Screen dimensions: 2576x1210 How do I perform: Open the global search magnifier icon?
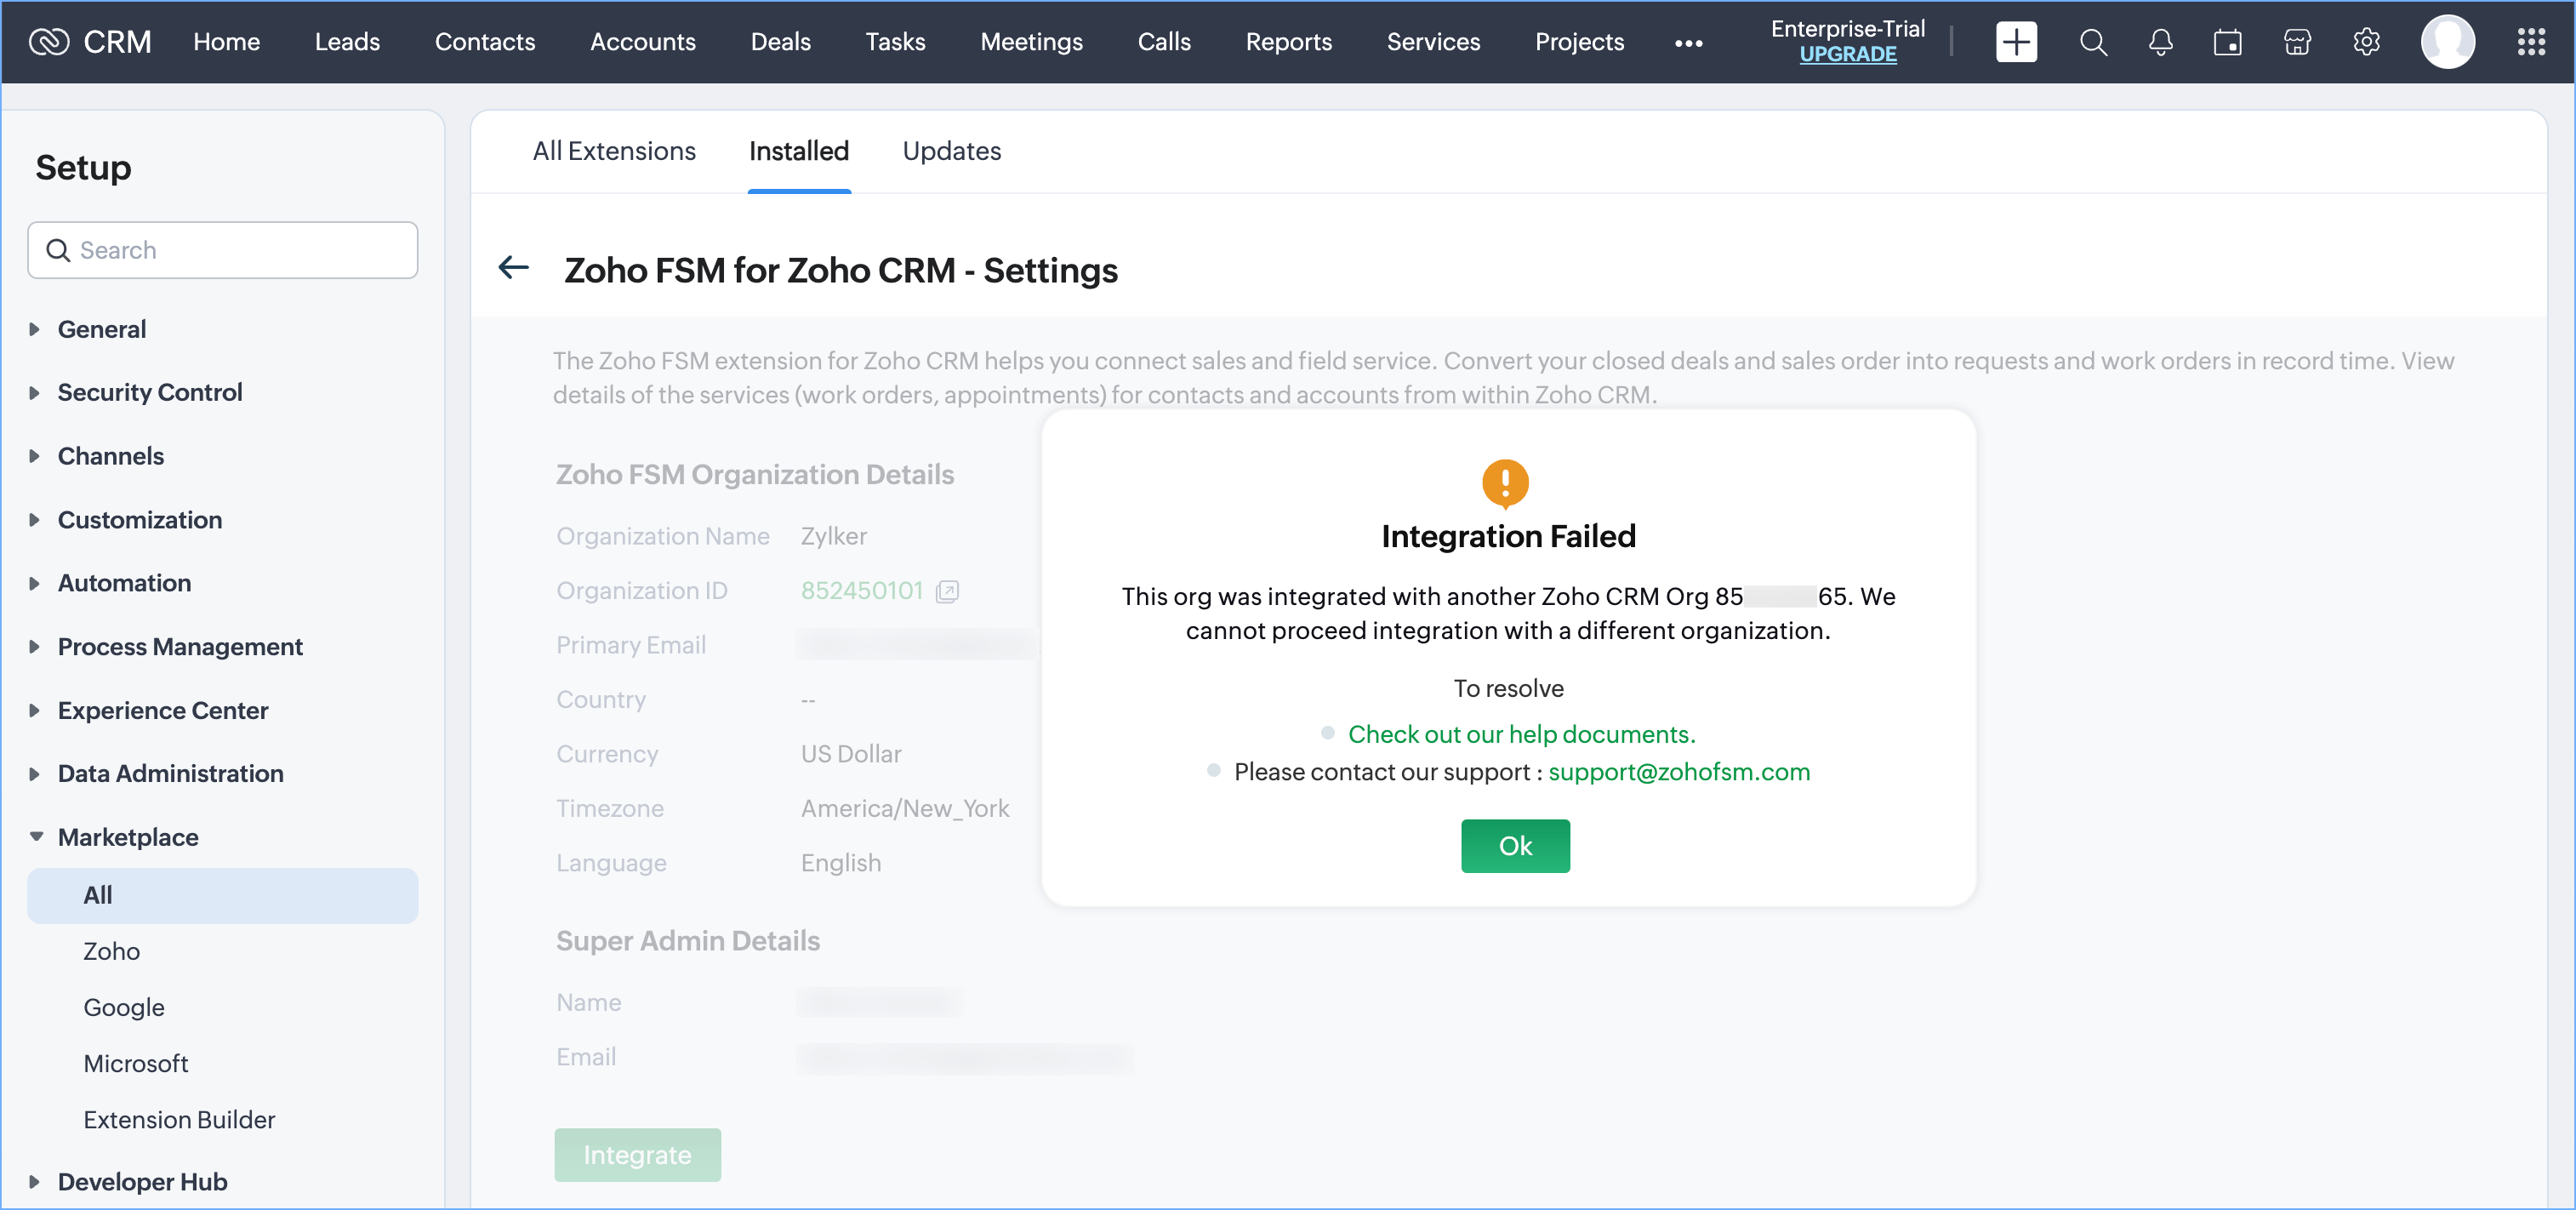[x=2092, y=42]
